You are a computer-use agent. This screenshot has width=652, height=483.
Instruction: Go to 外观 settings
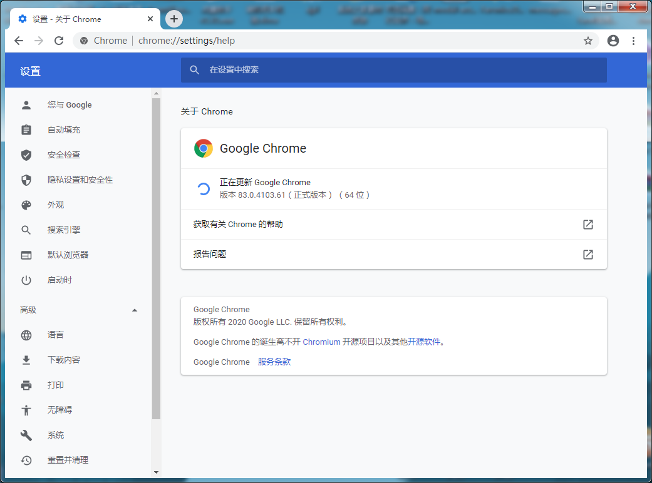click(56, 205)
